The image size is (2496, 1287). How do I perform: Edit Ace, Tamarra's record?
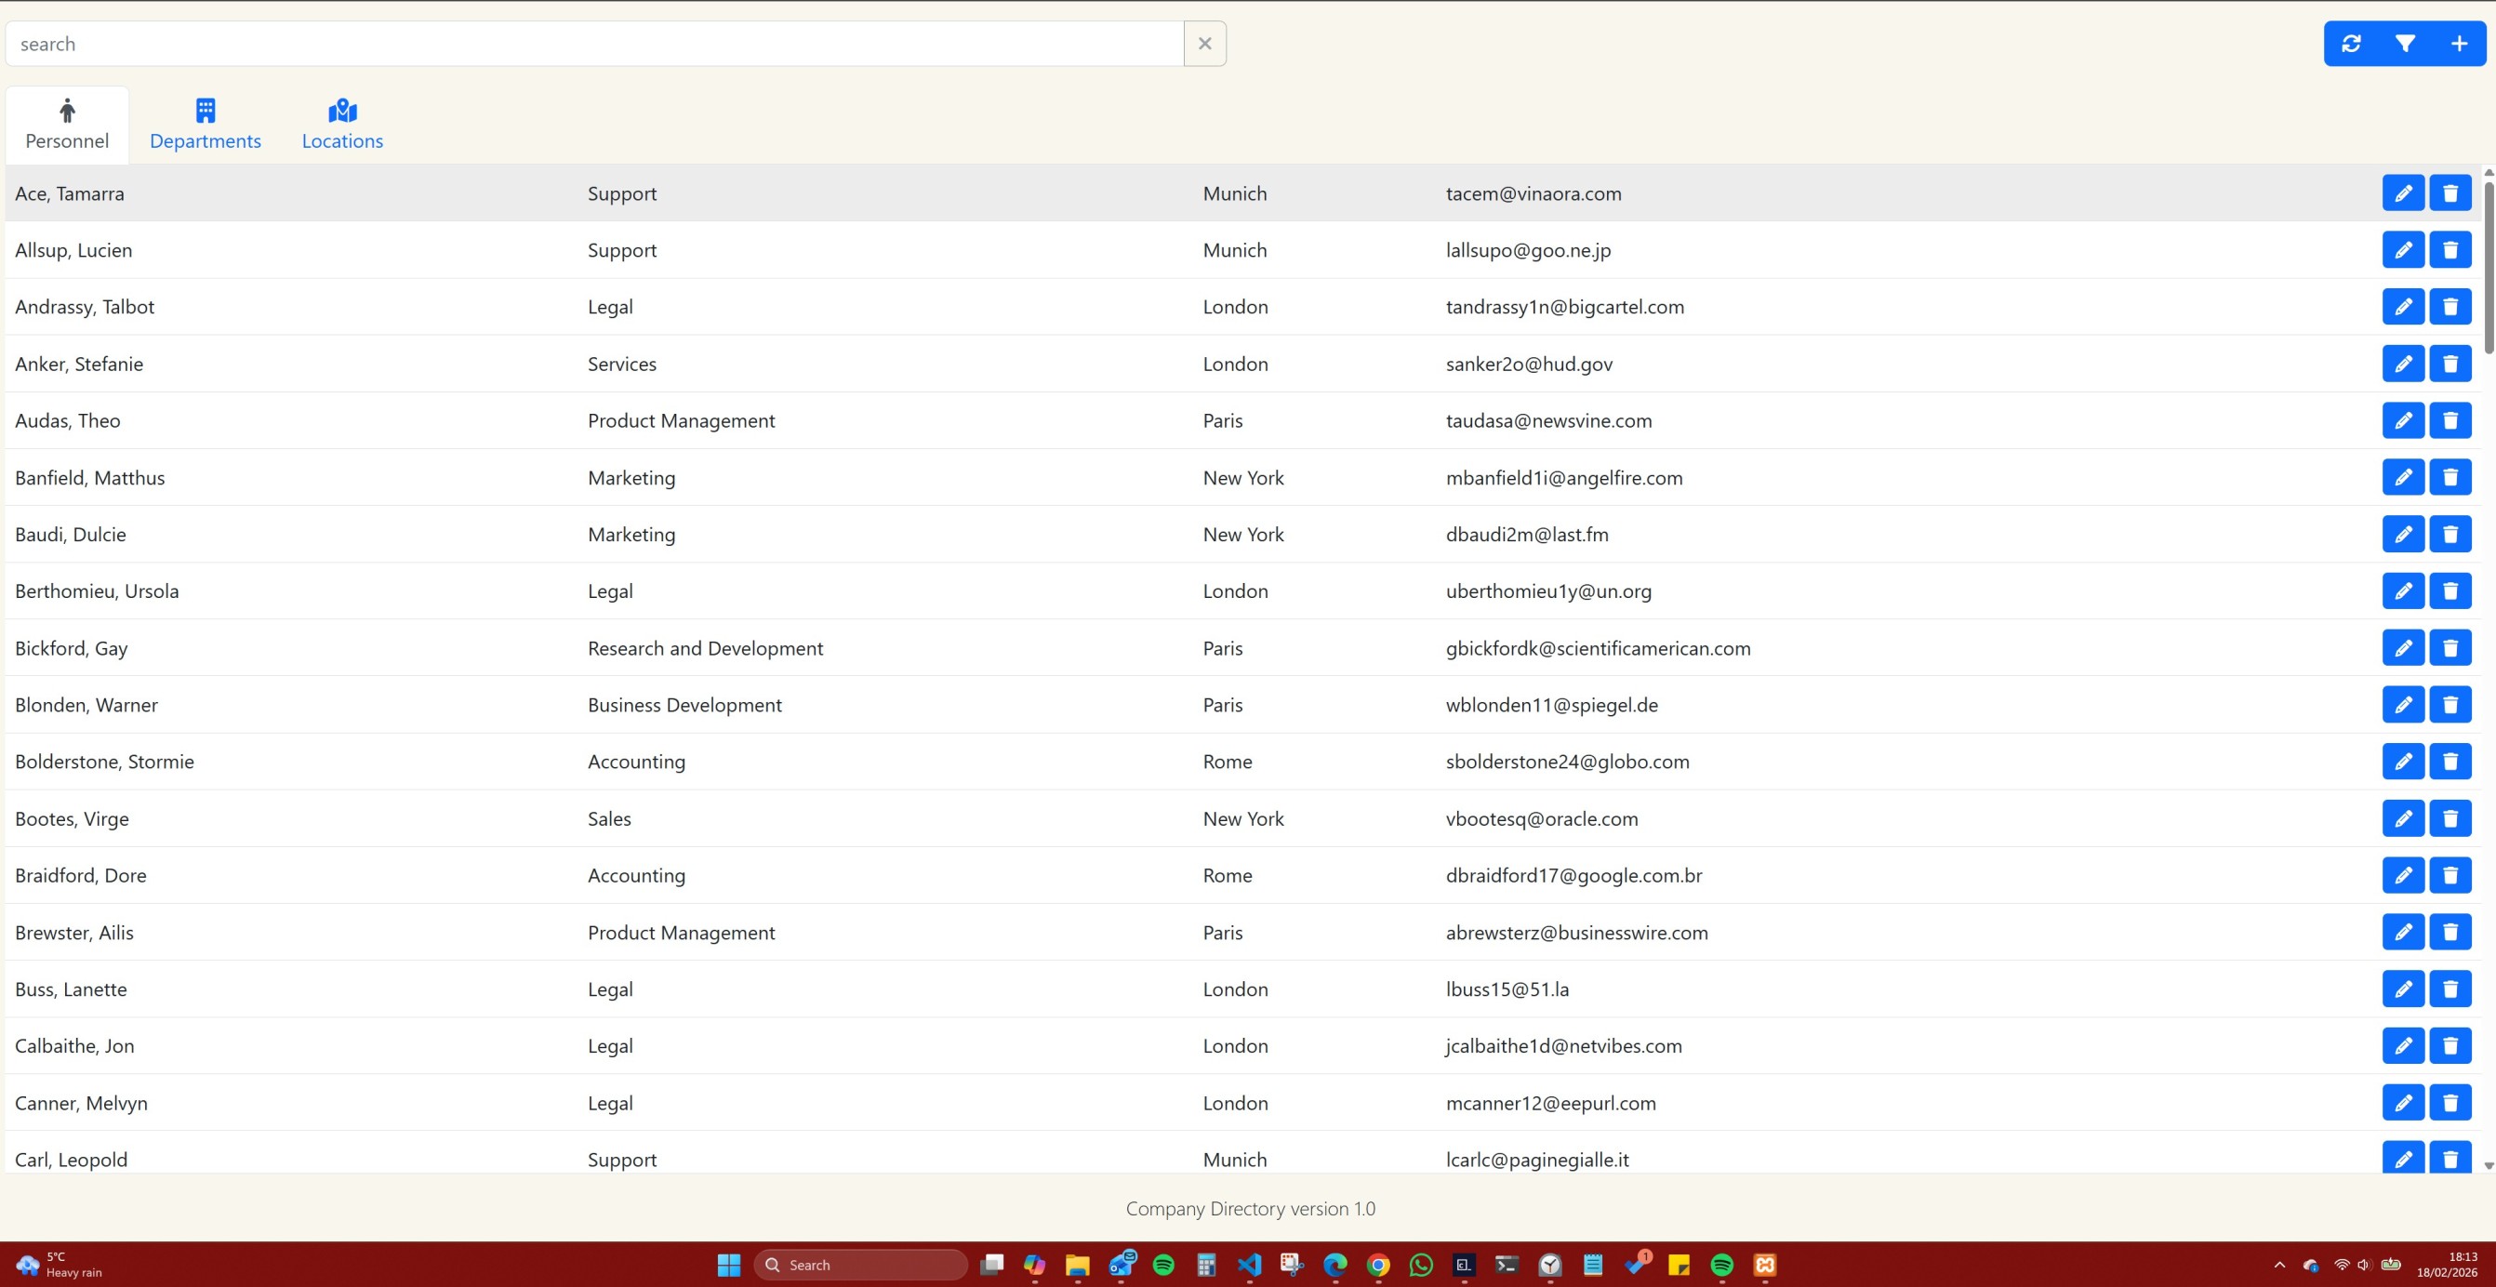point(2403,192)
